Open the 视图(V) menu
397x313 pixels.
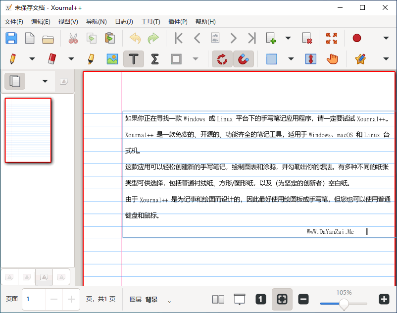click(x=68, y=21)
